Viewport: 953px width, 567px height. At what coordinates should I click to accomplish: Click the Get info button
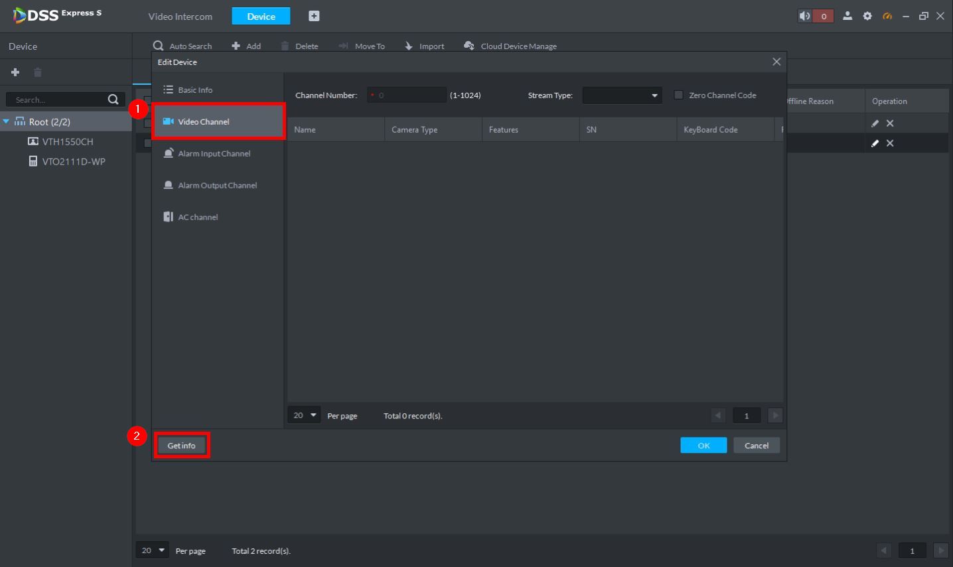coord(181,446)
